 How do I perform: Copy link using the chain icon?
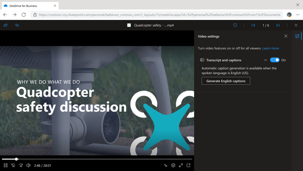17,25
